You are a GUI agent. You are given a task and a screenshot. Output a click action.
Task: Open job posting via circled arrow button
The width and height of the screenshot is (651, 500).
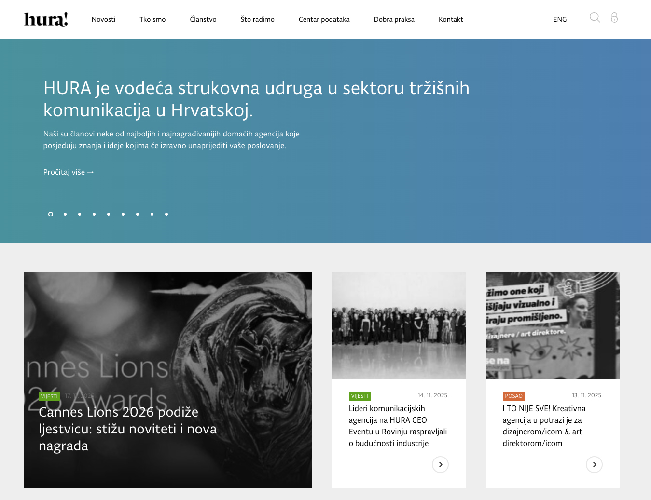coord(594,464)
